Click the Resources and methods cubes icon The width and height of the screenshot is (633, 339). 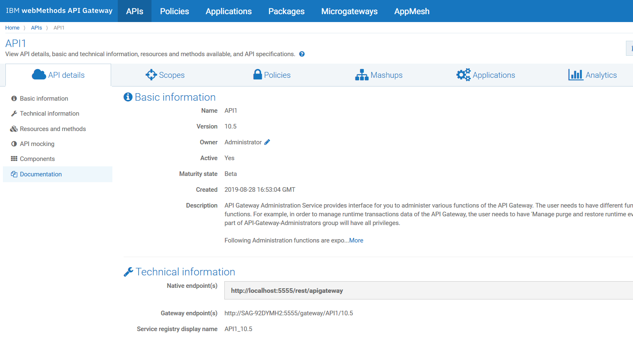[x=14, y=129]
